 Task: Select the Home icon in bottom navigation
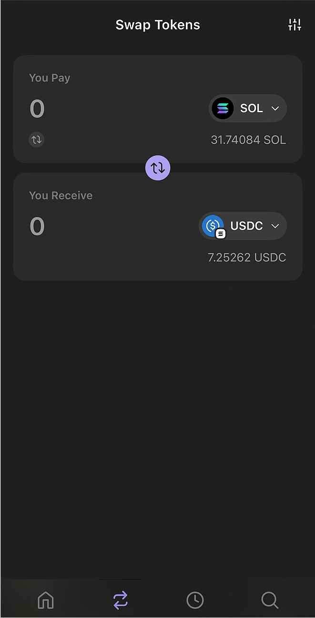(45, 600)
